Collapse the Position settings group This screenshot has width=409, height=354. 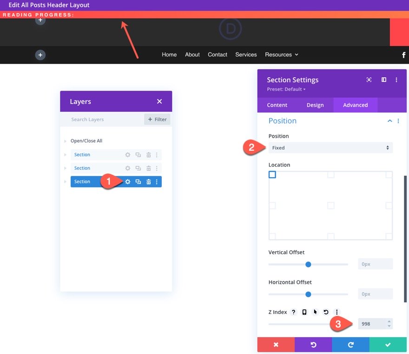pos(389,121)
